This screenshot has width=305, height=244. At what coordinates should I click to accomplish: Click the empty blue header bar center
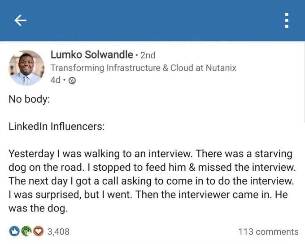pyautogui.click(x=152, y=21)
